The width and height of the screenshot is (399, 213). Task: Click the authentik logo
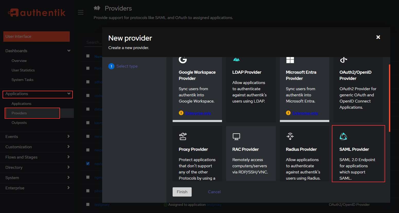coord(37,13)
